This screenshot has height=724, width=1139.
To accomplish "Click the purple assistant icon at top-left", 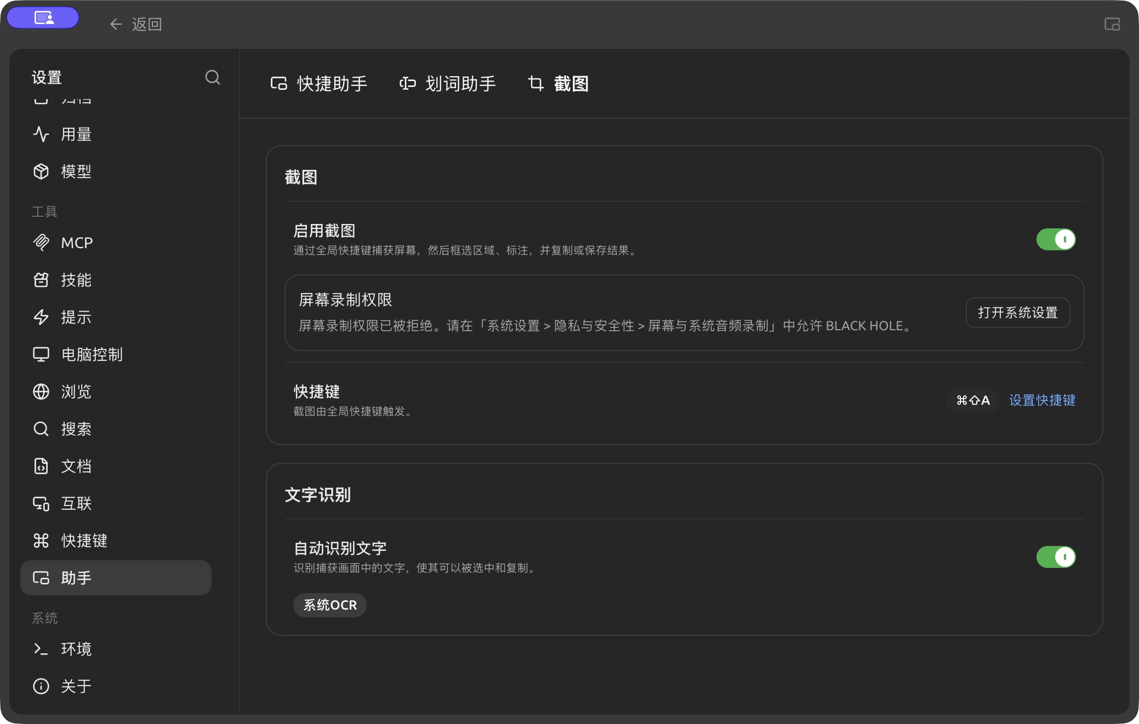I will click(43, 18).
